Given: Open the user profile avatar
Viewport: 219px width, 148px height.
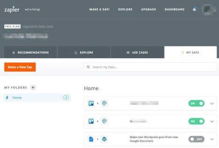Looking at the screenshot, I should tap(209, 9).
